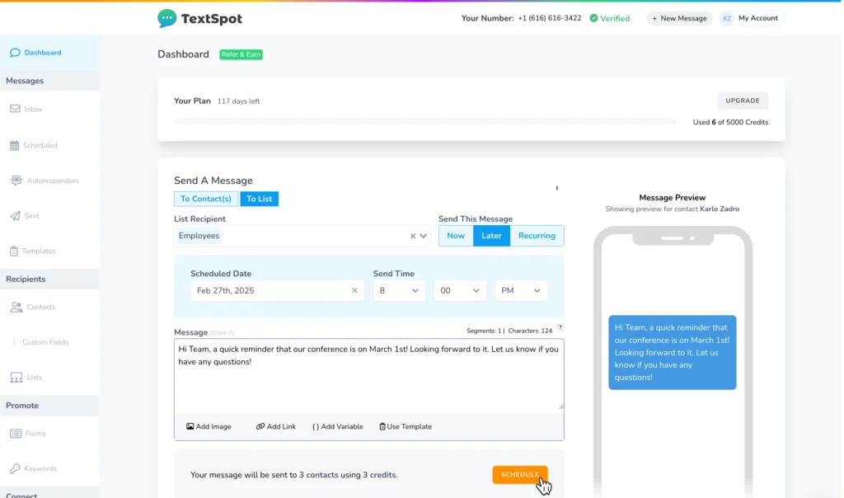This screenshot has width=844, height=498.
Task: Click the Forms icon in sidebar
Action: 16,434
